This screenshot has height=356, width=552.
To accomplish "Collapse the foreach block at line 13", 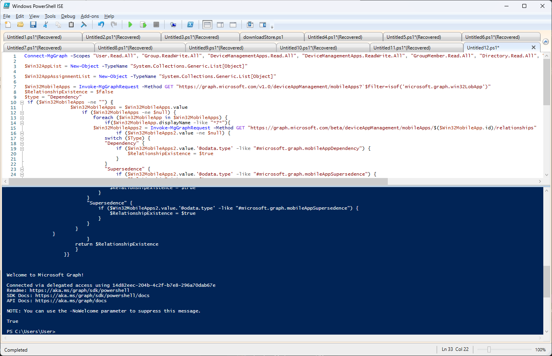I will (x=22, y=118).
